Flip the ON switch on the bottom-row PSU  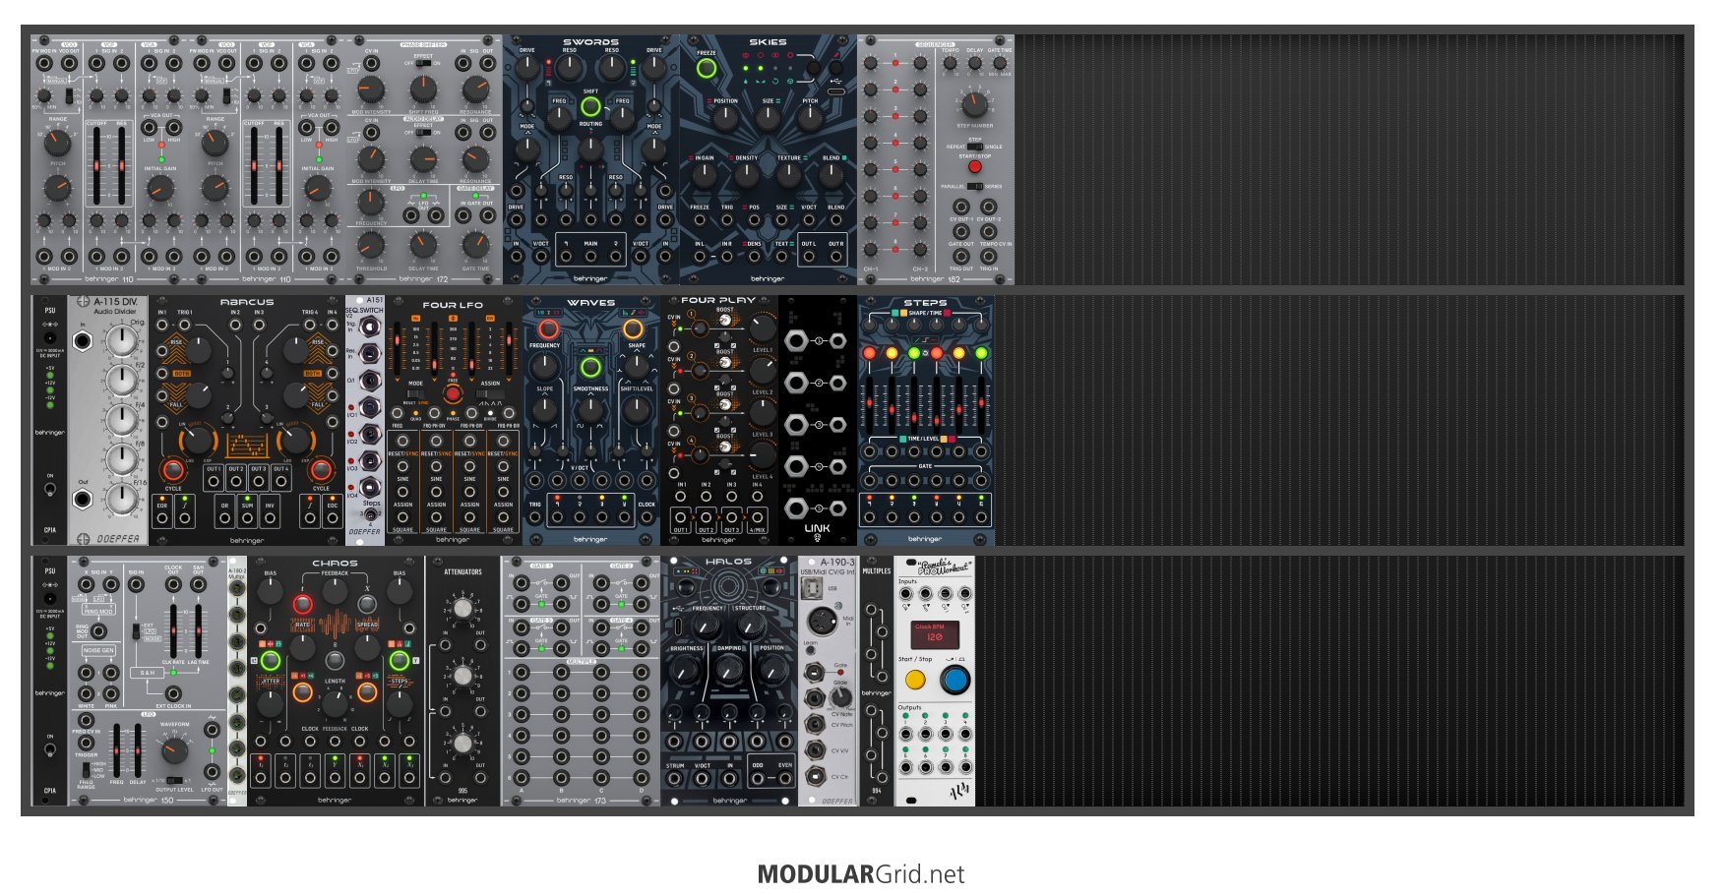(49, 749)
